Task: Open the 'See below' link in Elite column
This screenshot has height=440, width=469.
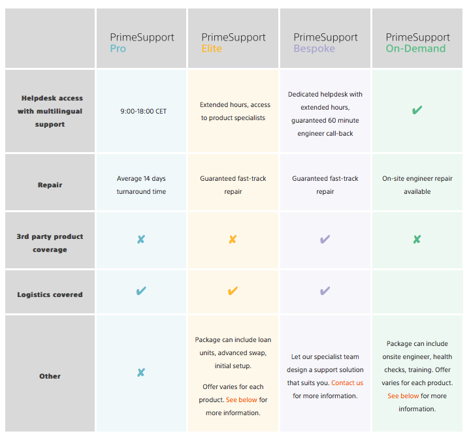Action: (242, 400)
